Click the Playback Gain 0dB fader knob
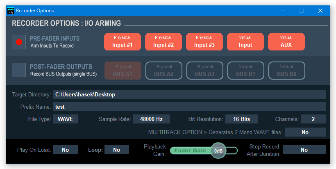This screenshot has width=336, height=169. [218, 151]
